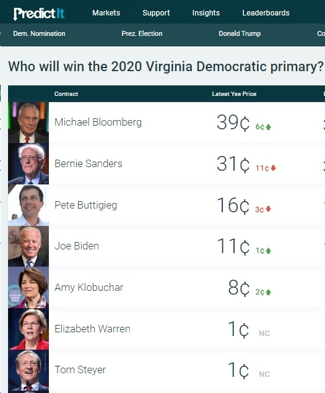Viewport: 325px width, 393px height.
Task: Open the Tom Steyer contract
Action: [80, 369]
